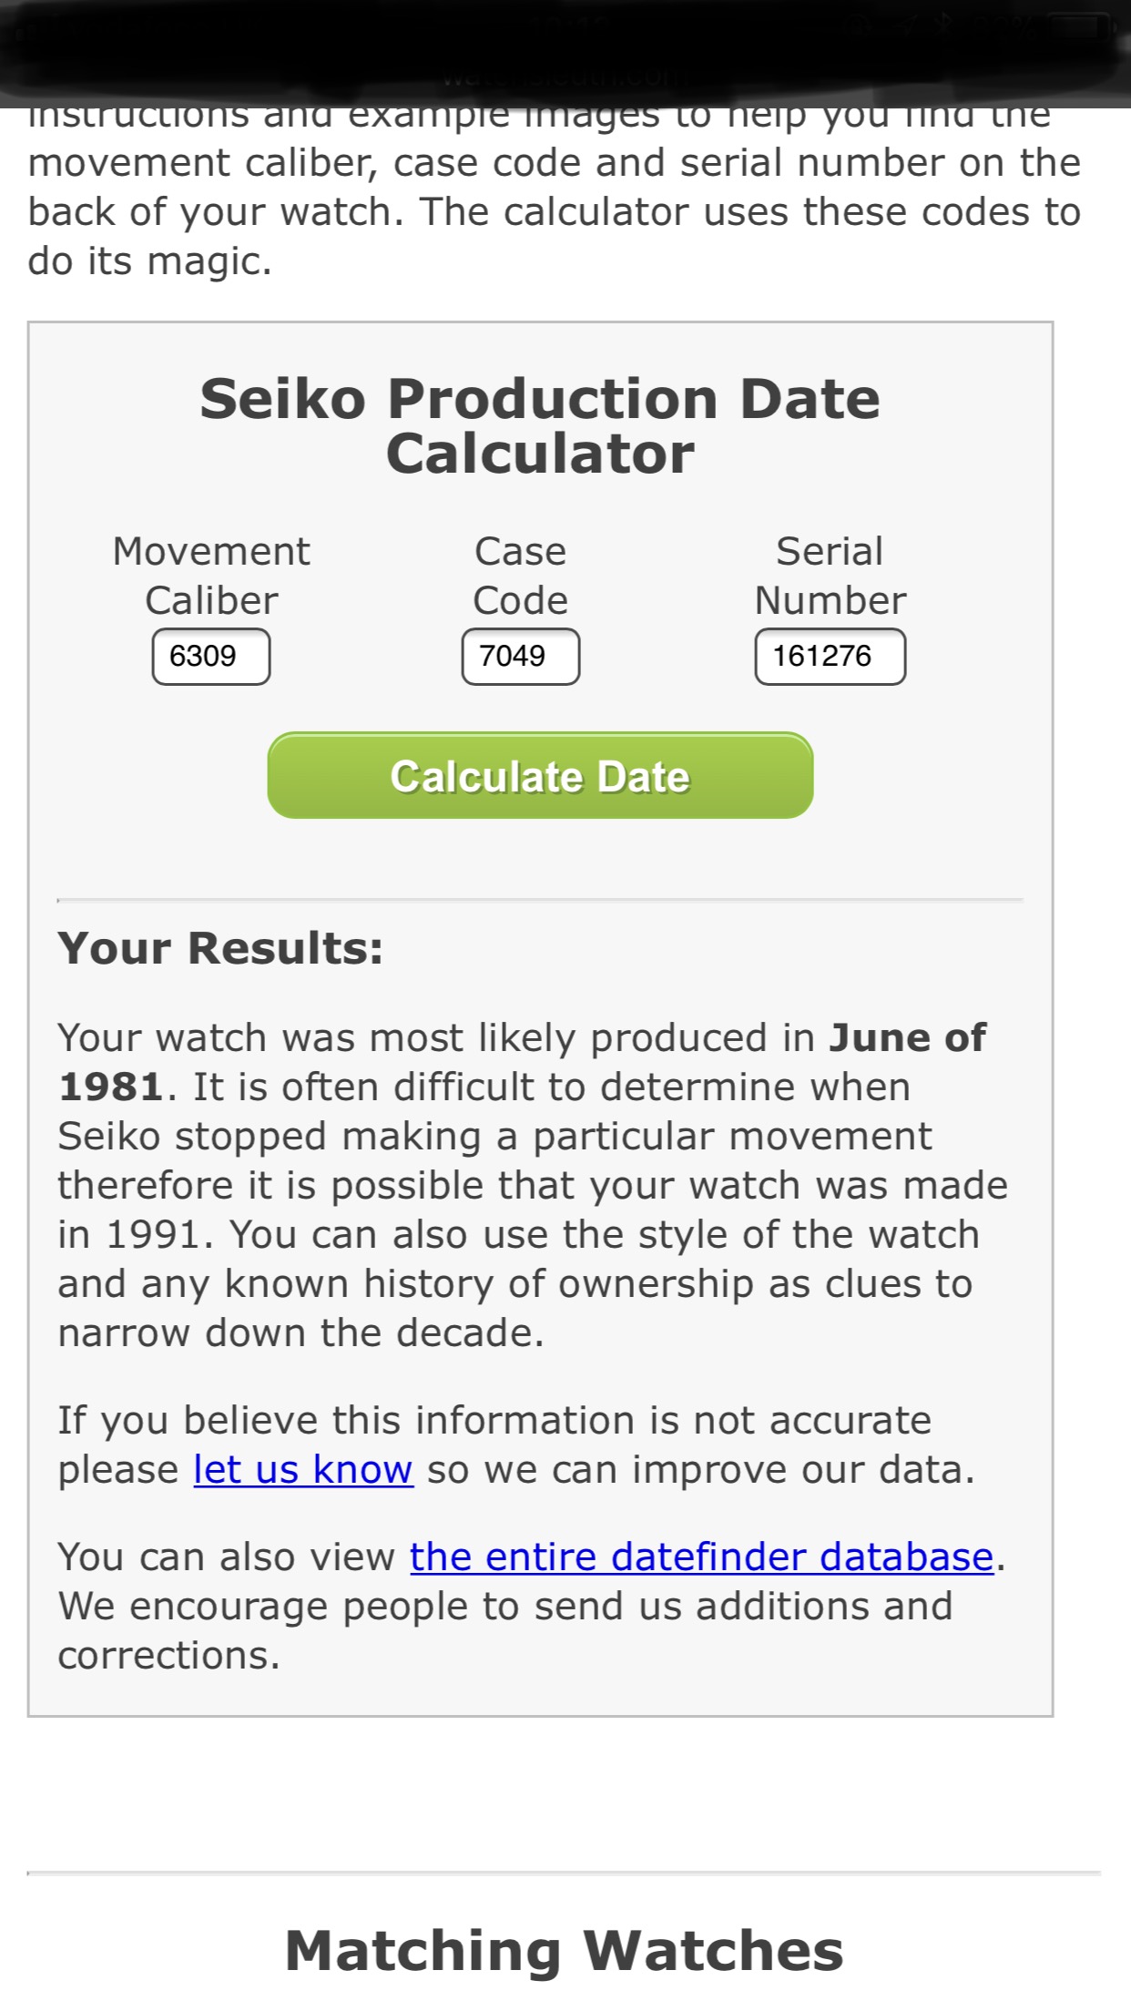
Task: Click the 'Movement Caliber' label text
Action: (x=211, y=576)
